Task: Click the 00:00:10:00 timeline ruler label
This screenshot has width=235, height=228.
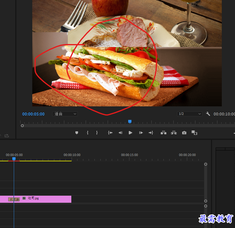Action: [72, 155]
